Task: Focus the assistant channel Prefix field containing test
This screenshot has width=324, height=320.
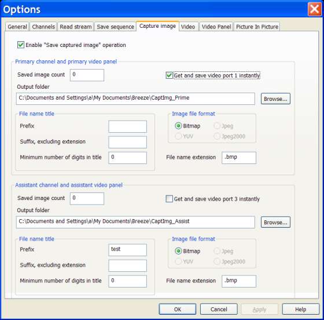Action: coord(127,250)
